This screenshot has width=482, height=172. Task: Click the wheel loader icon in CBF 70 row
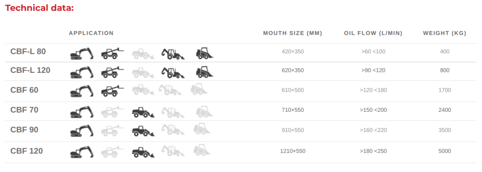click(x=143, y=112)
